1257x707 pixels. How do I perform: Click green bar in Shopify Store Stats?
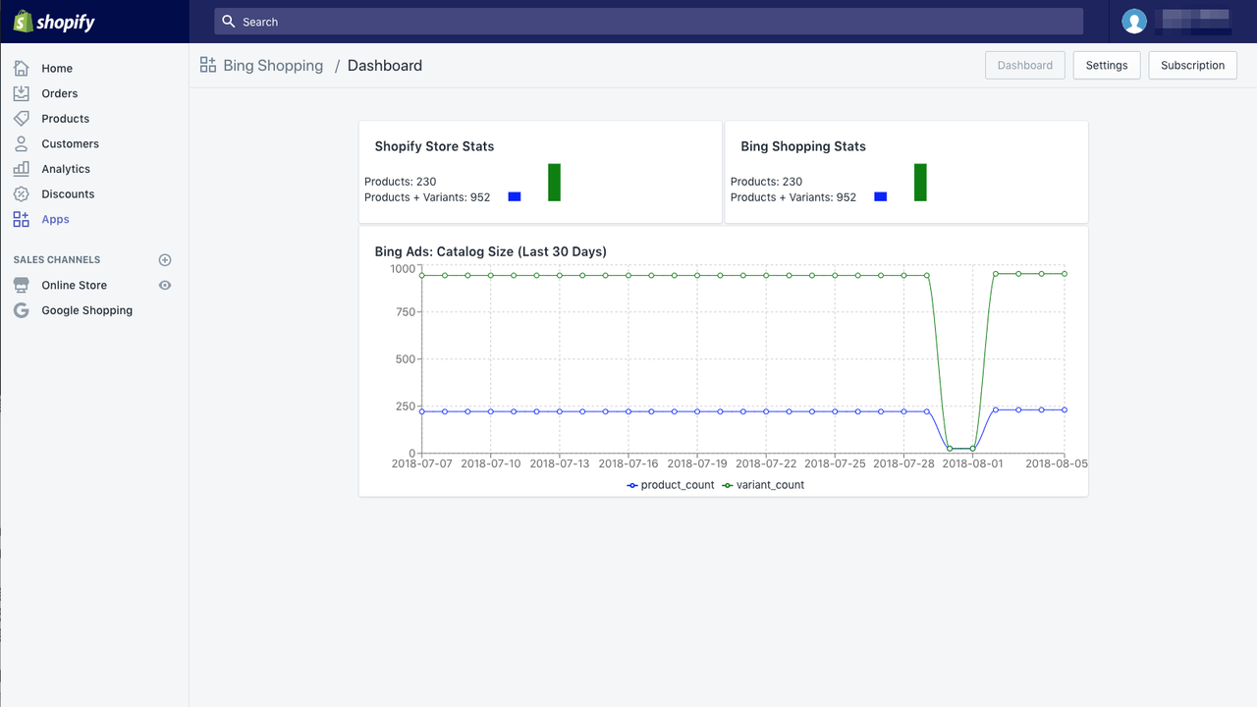point(554,183)
